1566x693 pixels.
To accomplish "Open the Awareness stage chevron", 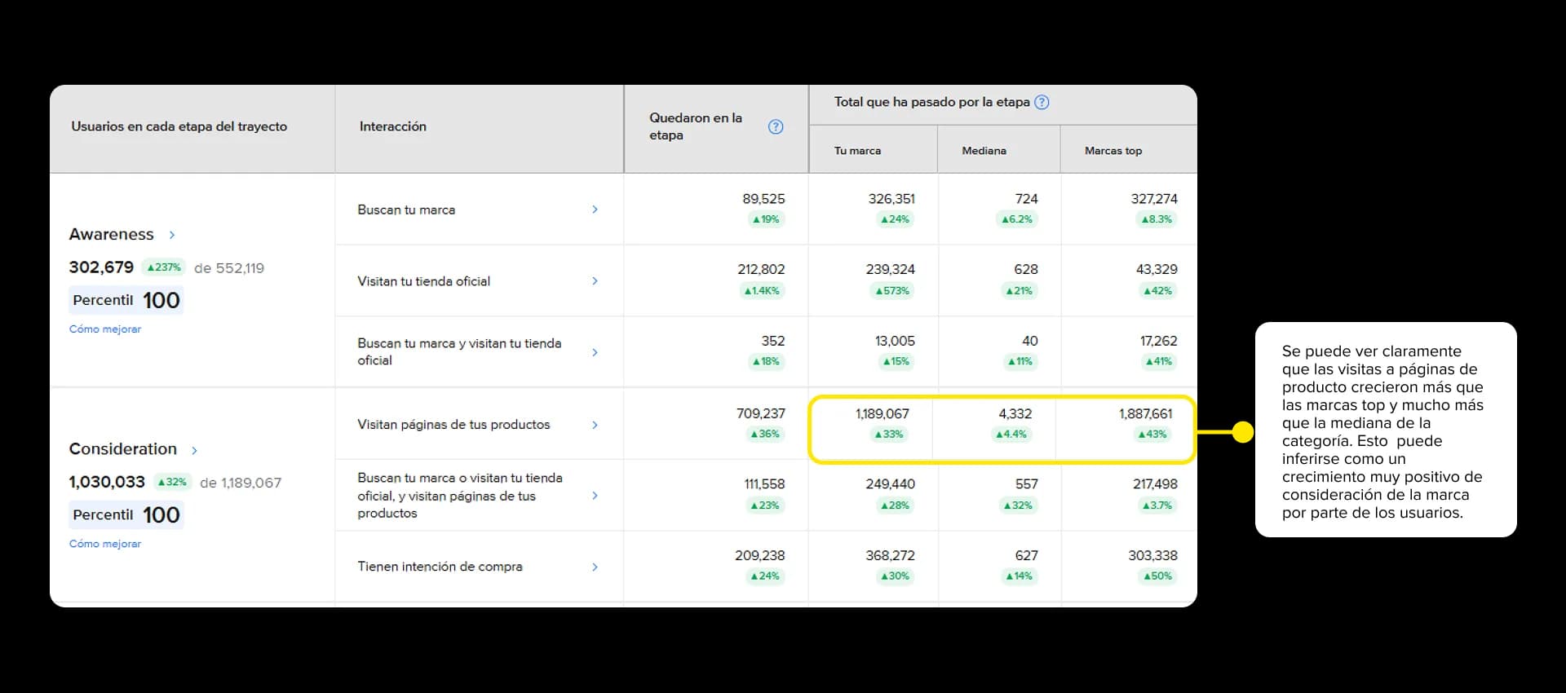I will point(172,235).
